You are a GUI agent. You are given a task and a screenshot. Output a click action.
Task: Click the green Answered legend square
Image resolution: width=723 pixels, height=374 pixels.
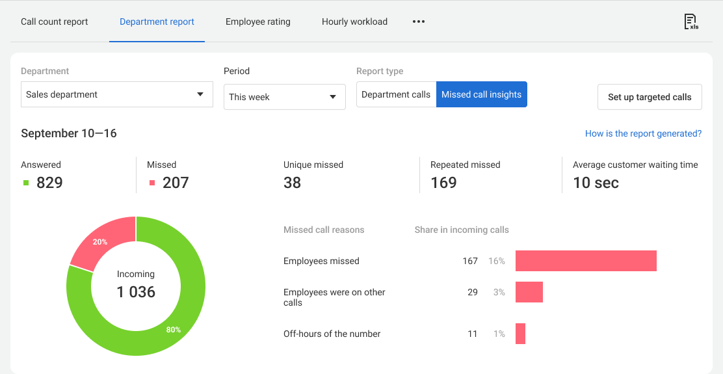26,183
